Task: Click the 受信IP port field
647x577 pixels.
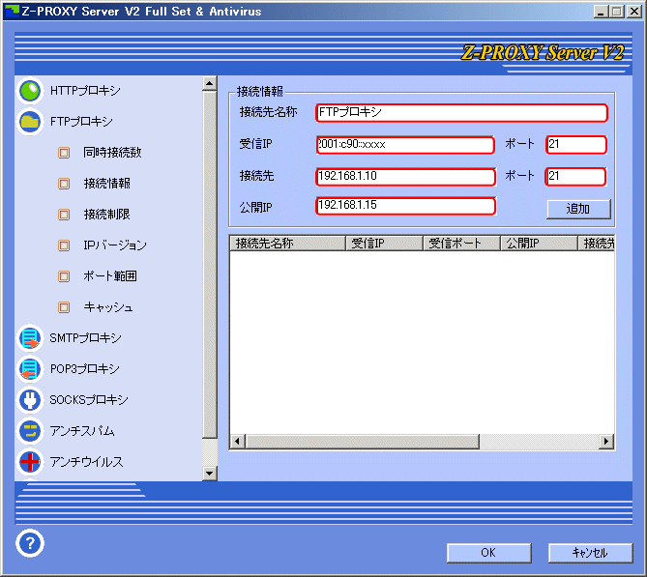Action: pos(576,145)
